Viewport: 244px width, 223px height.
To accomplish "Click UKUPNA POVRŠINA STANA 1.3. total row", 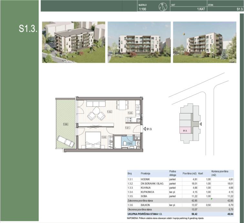I will coord(180,214).
